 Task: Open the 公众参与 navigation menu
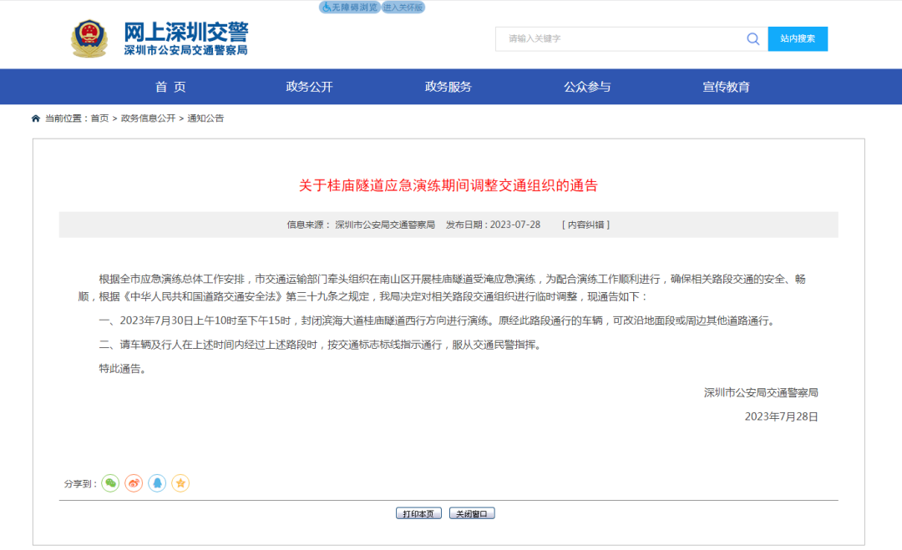click(587, 87)
